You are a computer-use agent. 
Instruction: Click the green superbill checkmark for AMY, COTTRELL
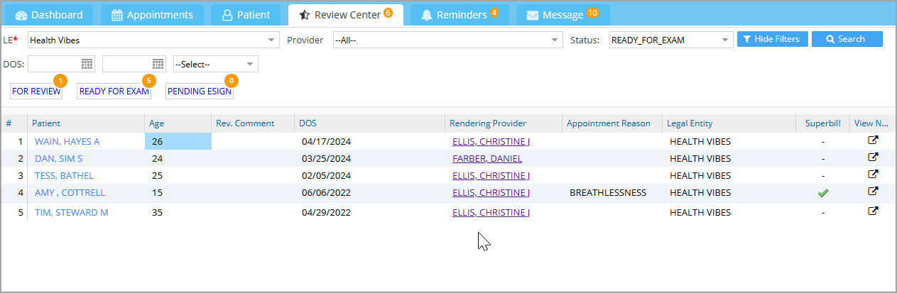click(823, 192)
